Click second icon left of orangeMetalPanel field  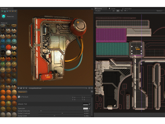click(21, 88)
